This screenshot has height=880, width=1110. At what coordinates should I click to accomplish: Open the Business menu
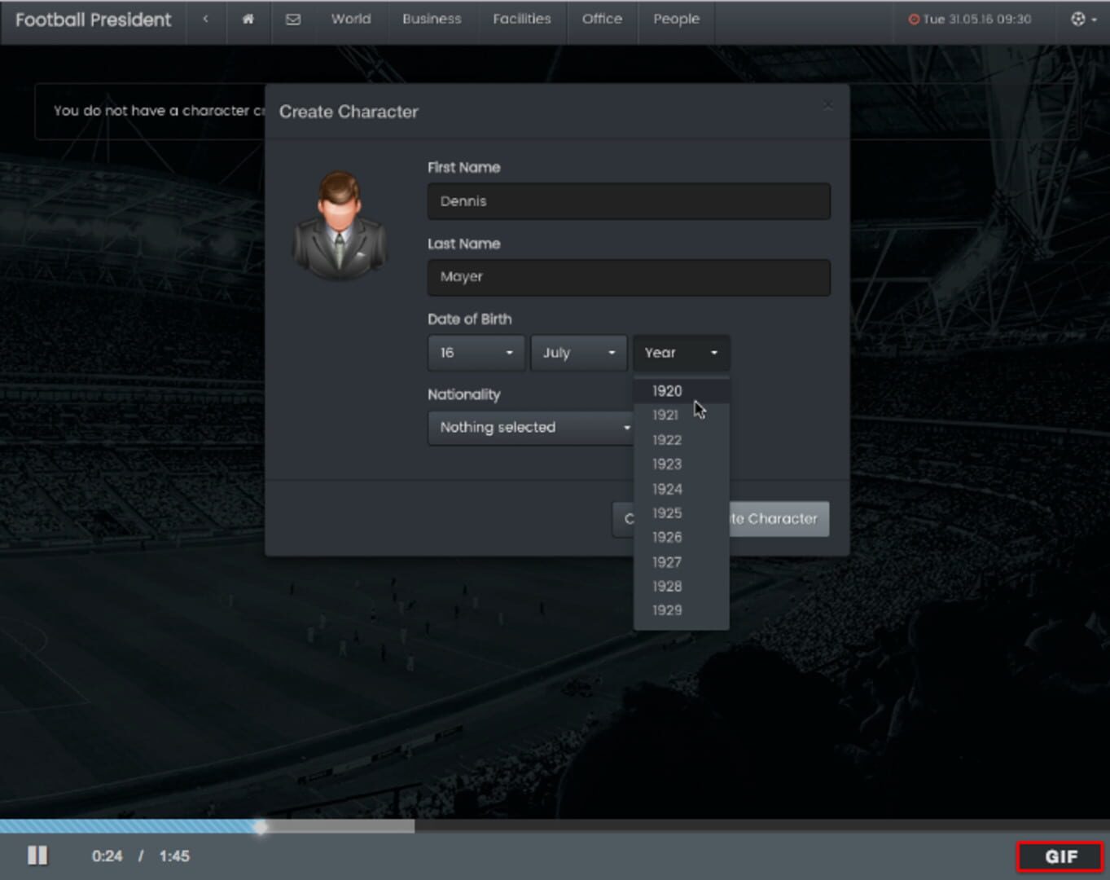[x=432, y=19]
